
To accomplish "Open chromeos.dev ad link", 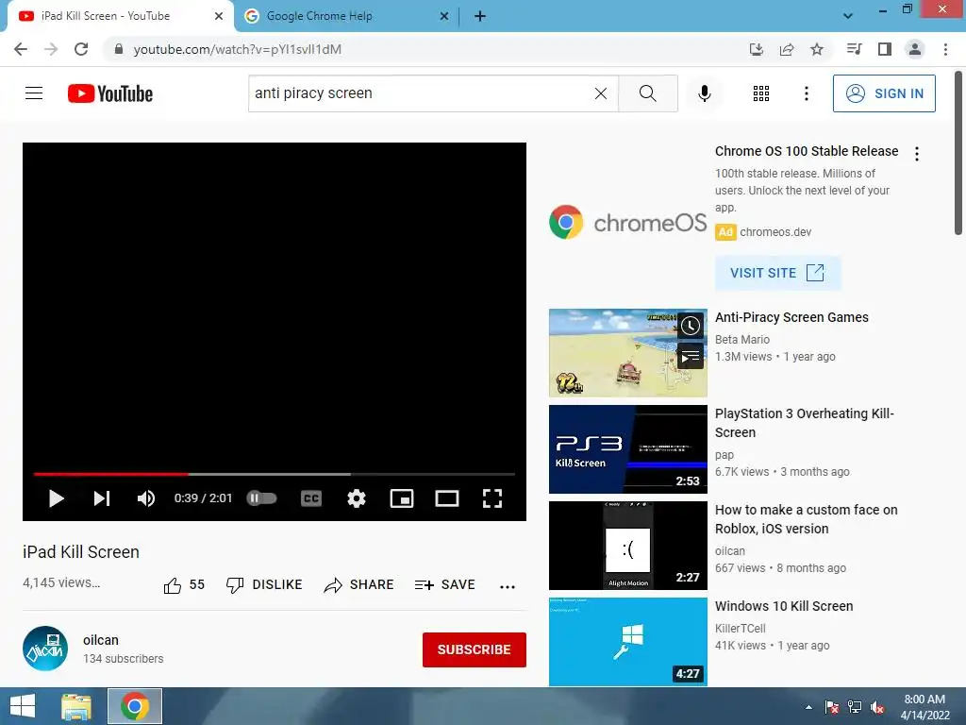I will [775, 232].
